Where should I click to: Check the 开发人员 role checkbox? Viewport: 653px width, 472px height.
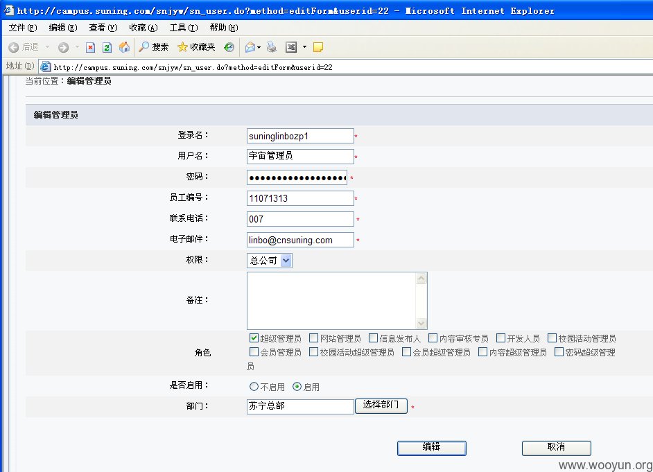(x=500, y=338)
